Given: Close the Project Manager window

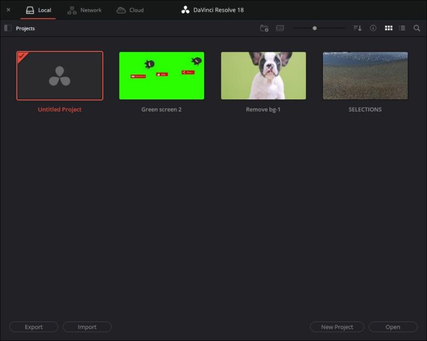Looking at the screenshot, I should (8, 10).
